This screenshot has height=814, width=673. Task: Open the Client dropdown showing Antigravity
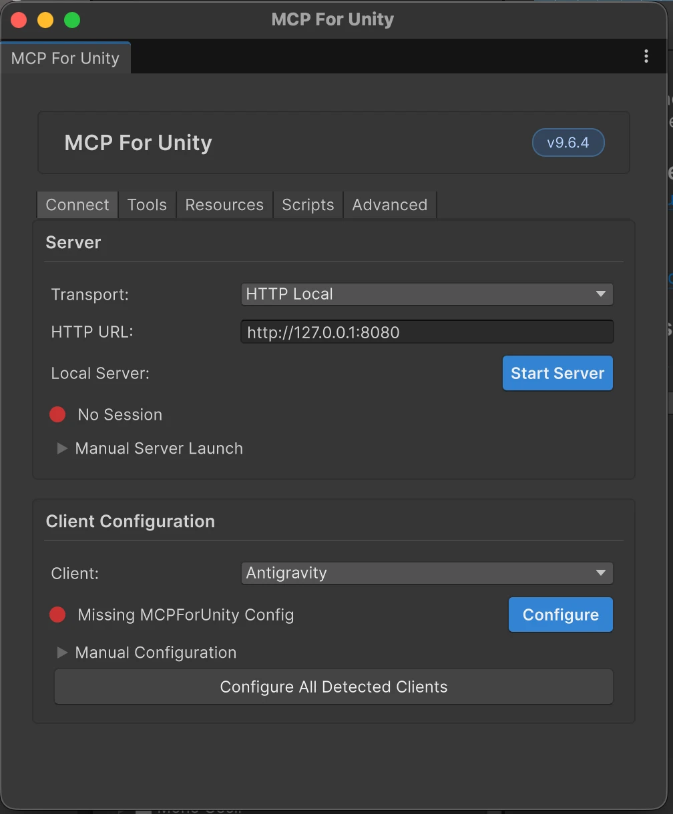tap(427, 573)
